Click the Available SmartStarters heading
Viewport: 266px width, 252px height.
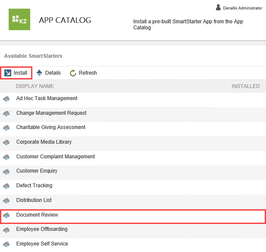click(x=33, y=56)
